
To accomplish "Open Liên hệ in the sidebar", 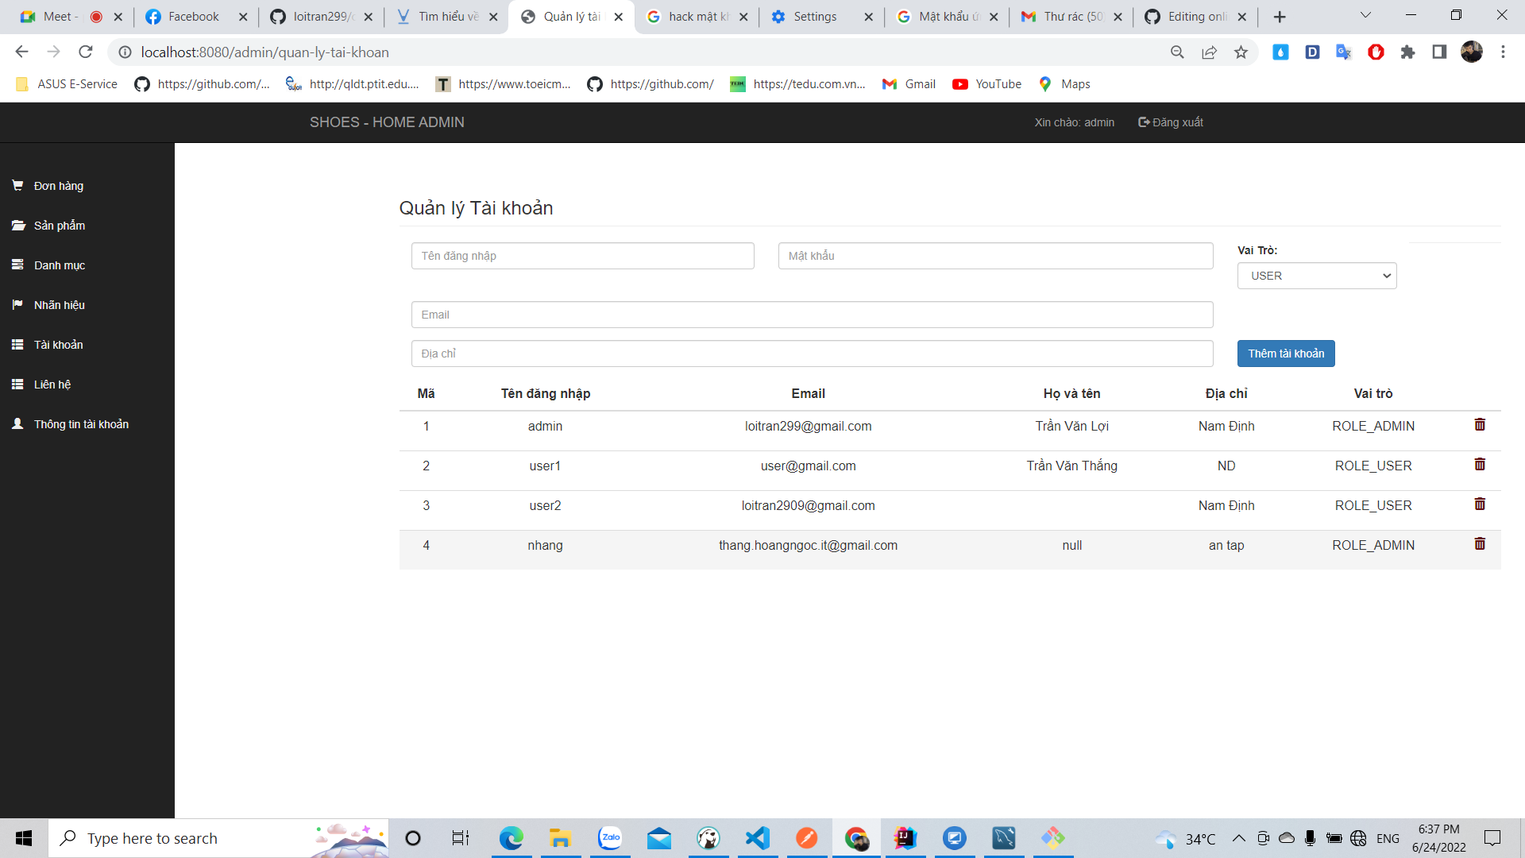I will (x=17, y=384).
